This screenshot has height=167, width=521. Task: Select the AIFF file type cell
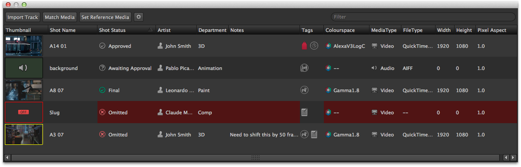coord(418,68)
